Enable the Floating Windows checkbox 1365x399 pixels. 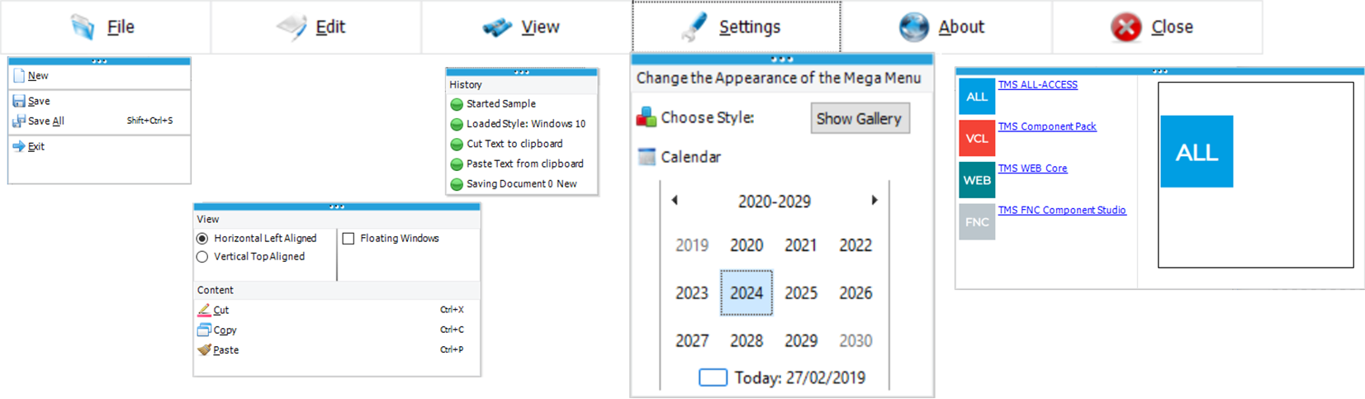[x=348, y=239]
